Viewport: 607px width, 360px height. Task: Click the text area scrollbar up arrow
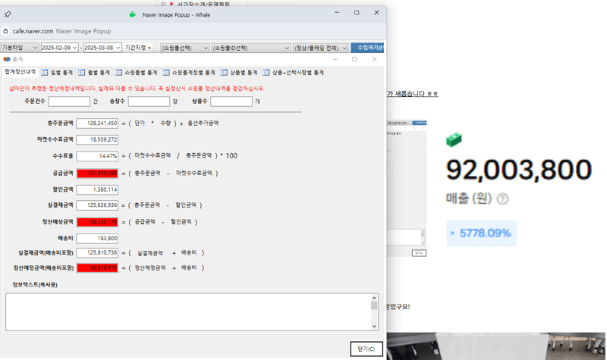click(x=374, y=298)
